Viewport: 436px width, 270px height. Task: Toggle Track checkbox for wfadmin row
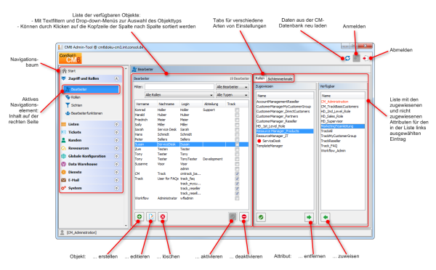pyautogui.click(x=237, y=198)
